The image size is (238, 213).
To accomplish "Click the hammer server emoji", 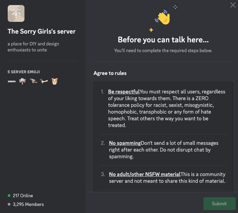I will click(44, 81).
